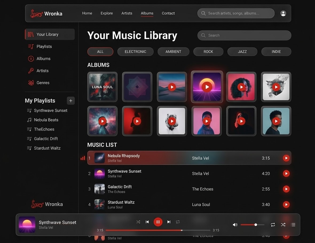Open Artists in top navigation
This screenshot has height=243, width=315.
click(x=127, y=13)
